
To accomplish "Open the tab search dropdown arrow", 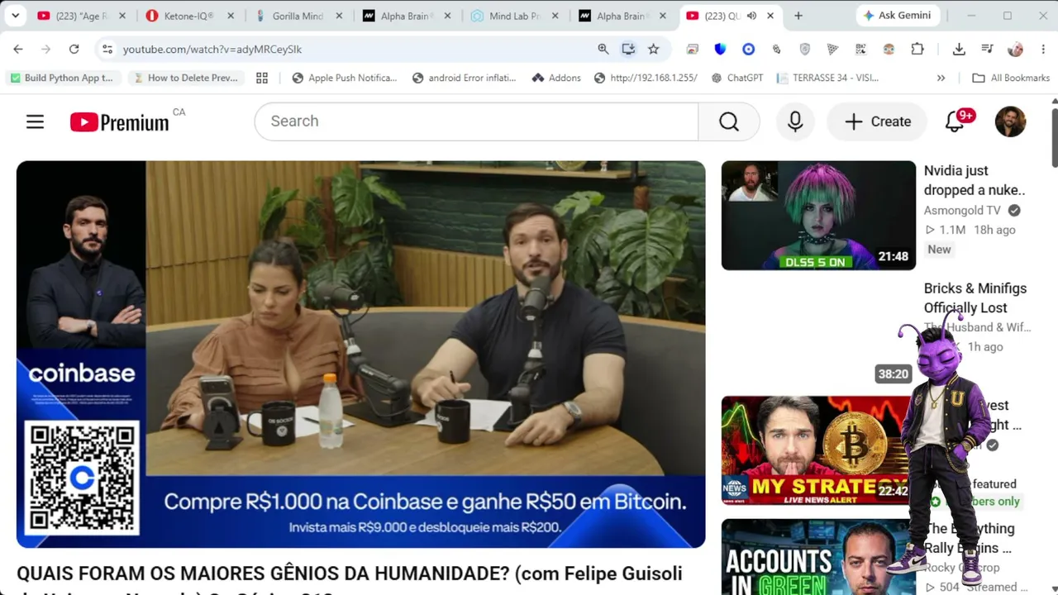I will (x=15, y=16).
